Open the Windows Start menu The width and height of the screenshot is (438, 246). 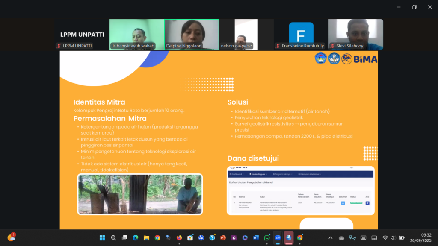pos(102,238)
